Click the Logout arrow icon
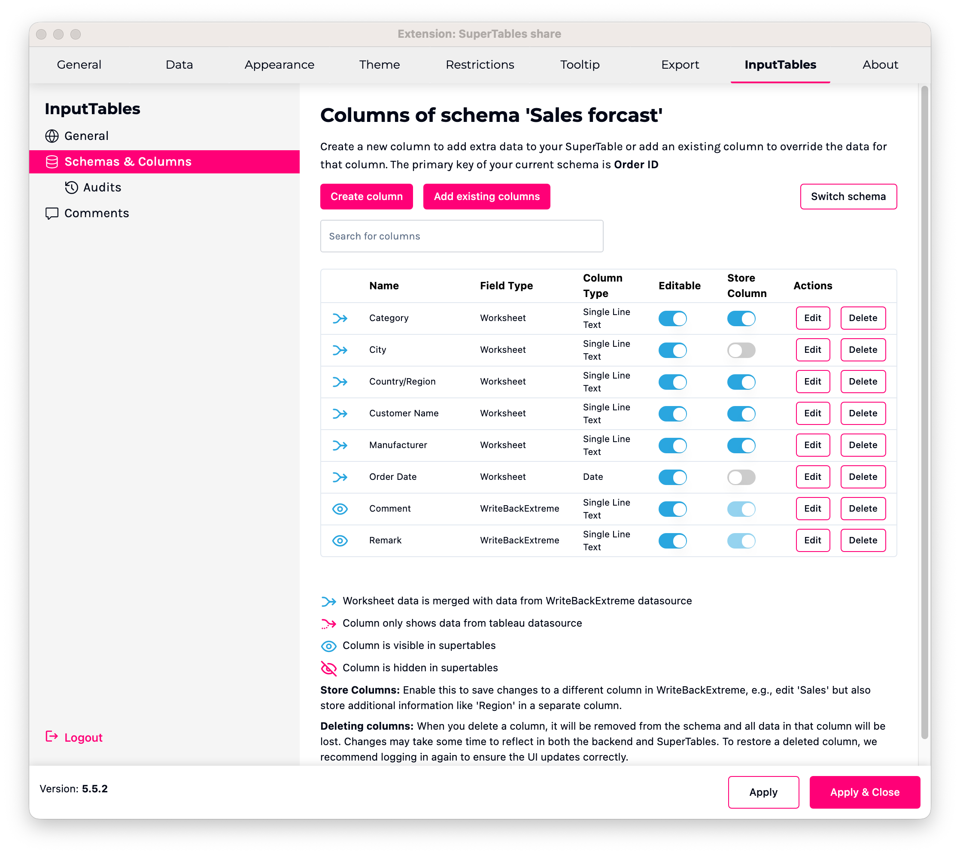 [52, 737]
